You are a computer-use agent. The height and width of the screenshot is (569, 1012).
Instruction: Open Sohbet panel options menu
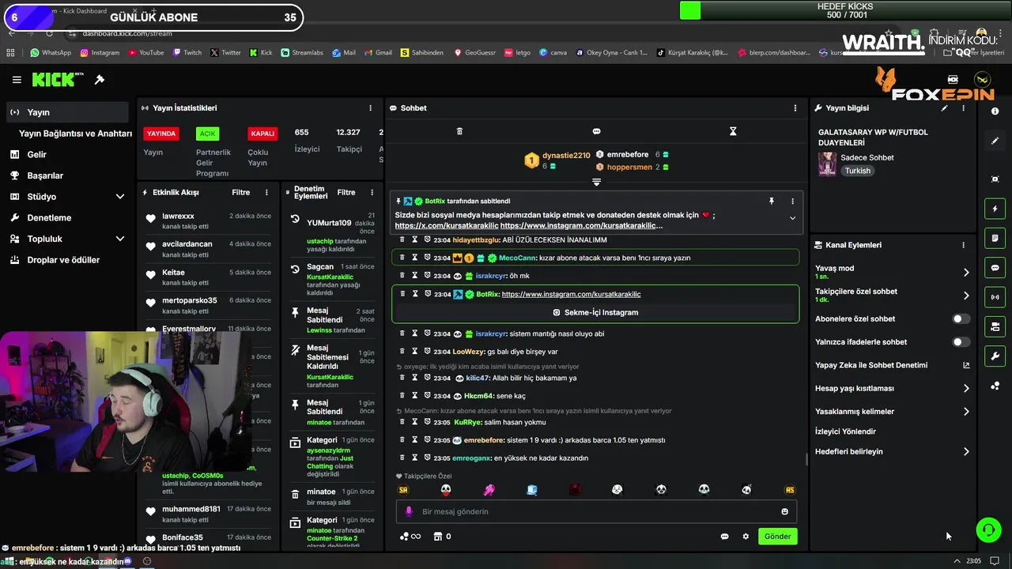pos(795,108)
